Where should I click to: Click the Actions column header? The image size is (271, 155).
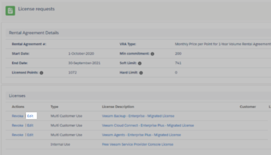(x=18, y=107)
